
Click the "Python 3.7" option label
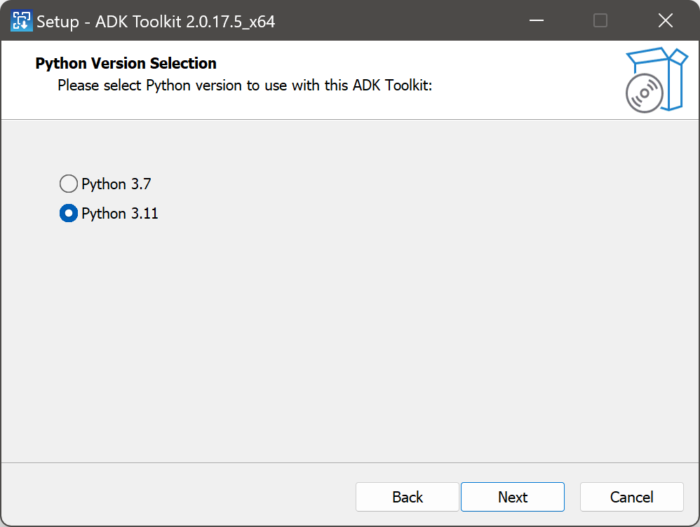point(116,184)
